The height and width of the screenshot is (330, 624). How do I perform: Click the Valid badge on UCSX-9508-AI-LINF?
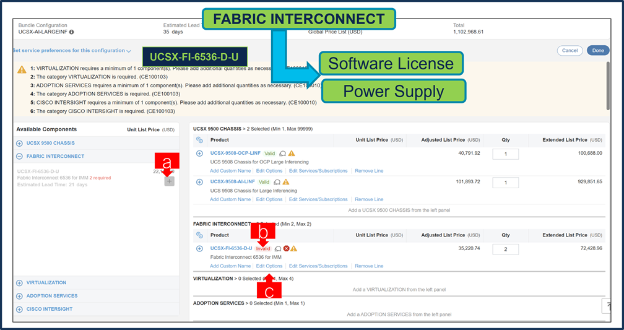click(x=264, y=182)
